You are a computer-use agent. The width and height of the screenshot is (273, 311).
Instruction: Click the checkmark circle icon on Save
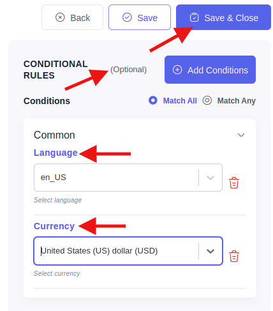pos(127,17)
